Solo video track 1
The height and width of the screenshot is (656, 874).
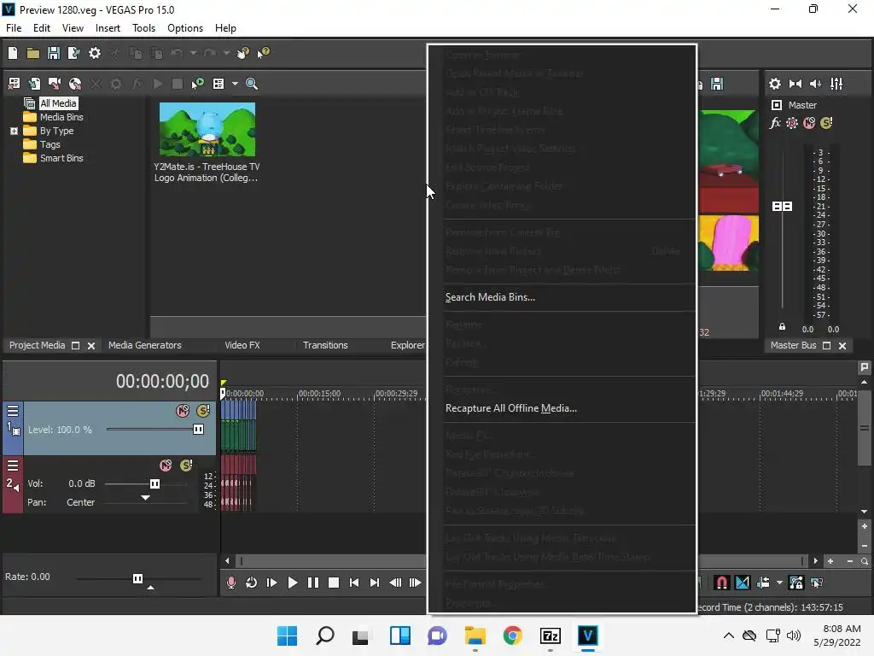[203, 411]
